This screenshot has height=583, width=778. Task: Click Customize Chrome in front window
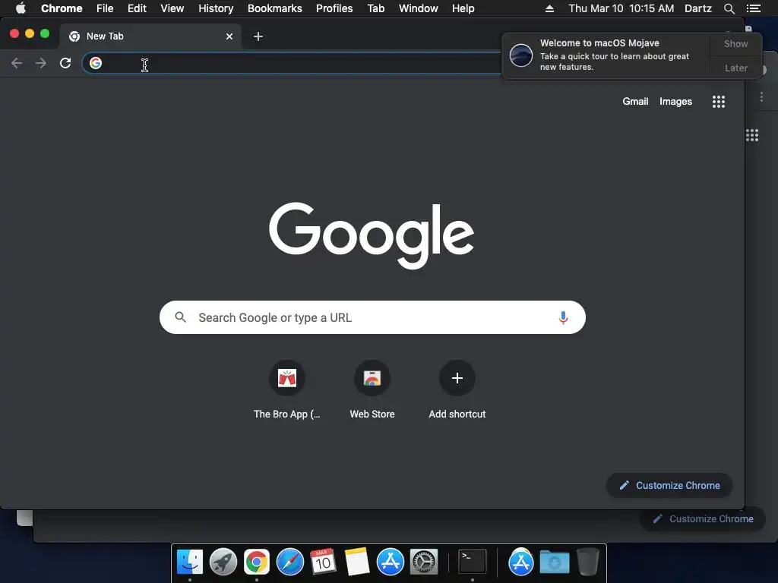(669, 485)
